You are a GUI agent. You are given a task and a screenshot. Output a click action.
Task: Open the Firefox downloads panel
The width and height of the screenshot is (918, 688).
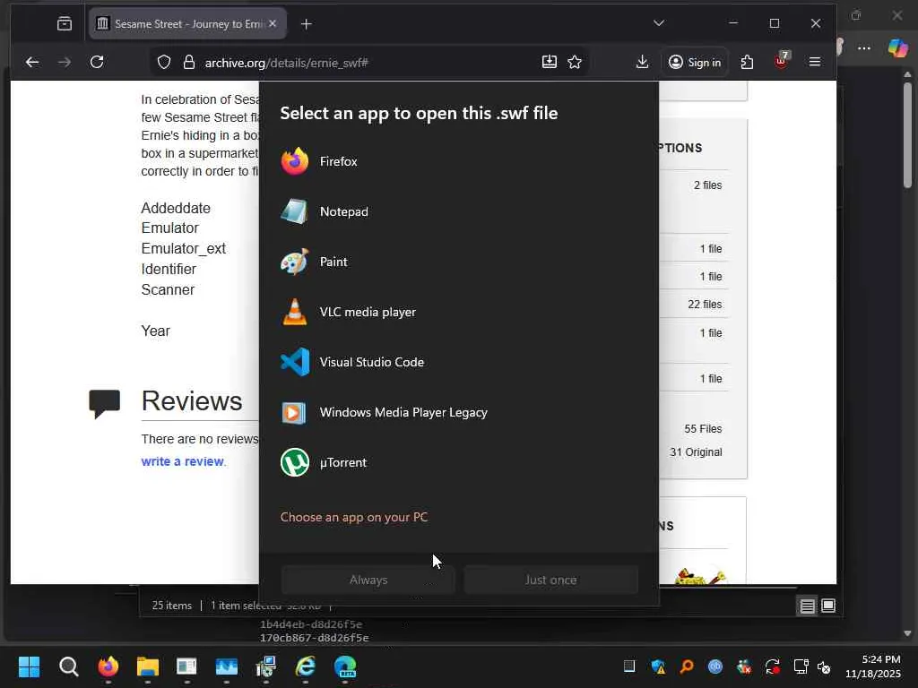pyautogui.click(x=642, y=62)
